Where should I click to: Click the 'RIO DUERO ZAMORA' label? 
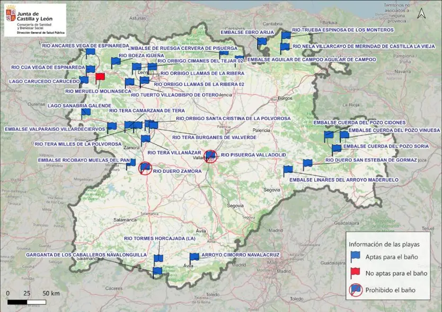[178, 171]
